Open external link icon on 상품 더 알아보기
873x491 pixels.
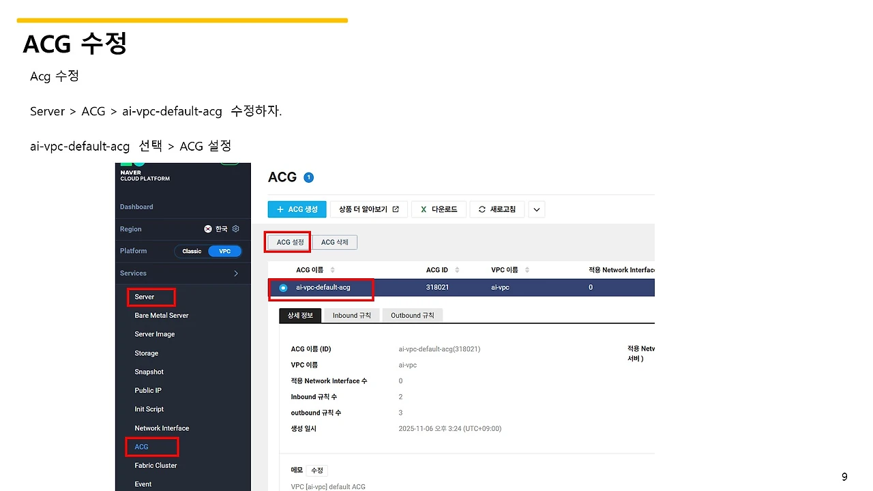pyautogui.click(x=396, y=209)
